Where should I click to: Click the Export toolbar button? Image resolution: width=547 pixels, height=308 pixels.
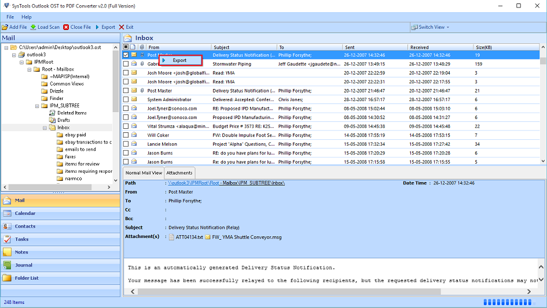(x=105, y=27)
